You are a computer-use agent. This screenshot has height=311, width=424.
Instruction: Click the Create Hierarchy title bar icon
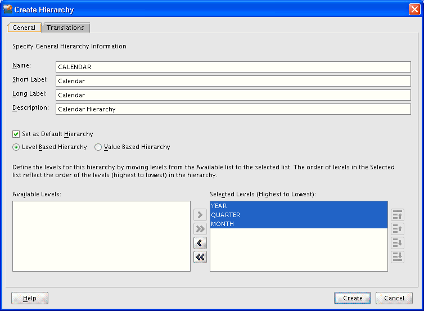8,10
